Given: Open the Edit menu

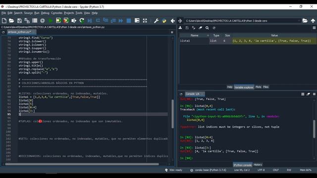Looking at the screenshot, I should 10,13.
